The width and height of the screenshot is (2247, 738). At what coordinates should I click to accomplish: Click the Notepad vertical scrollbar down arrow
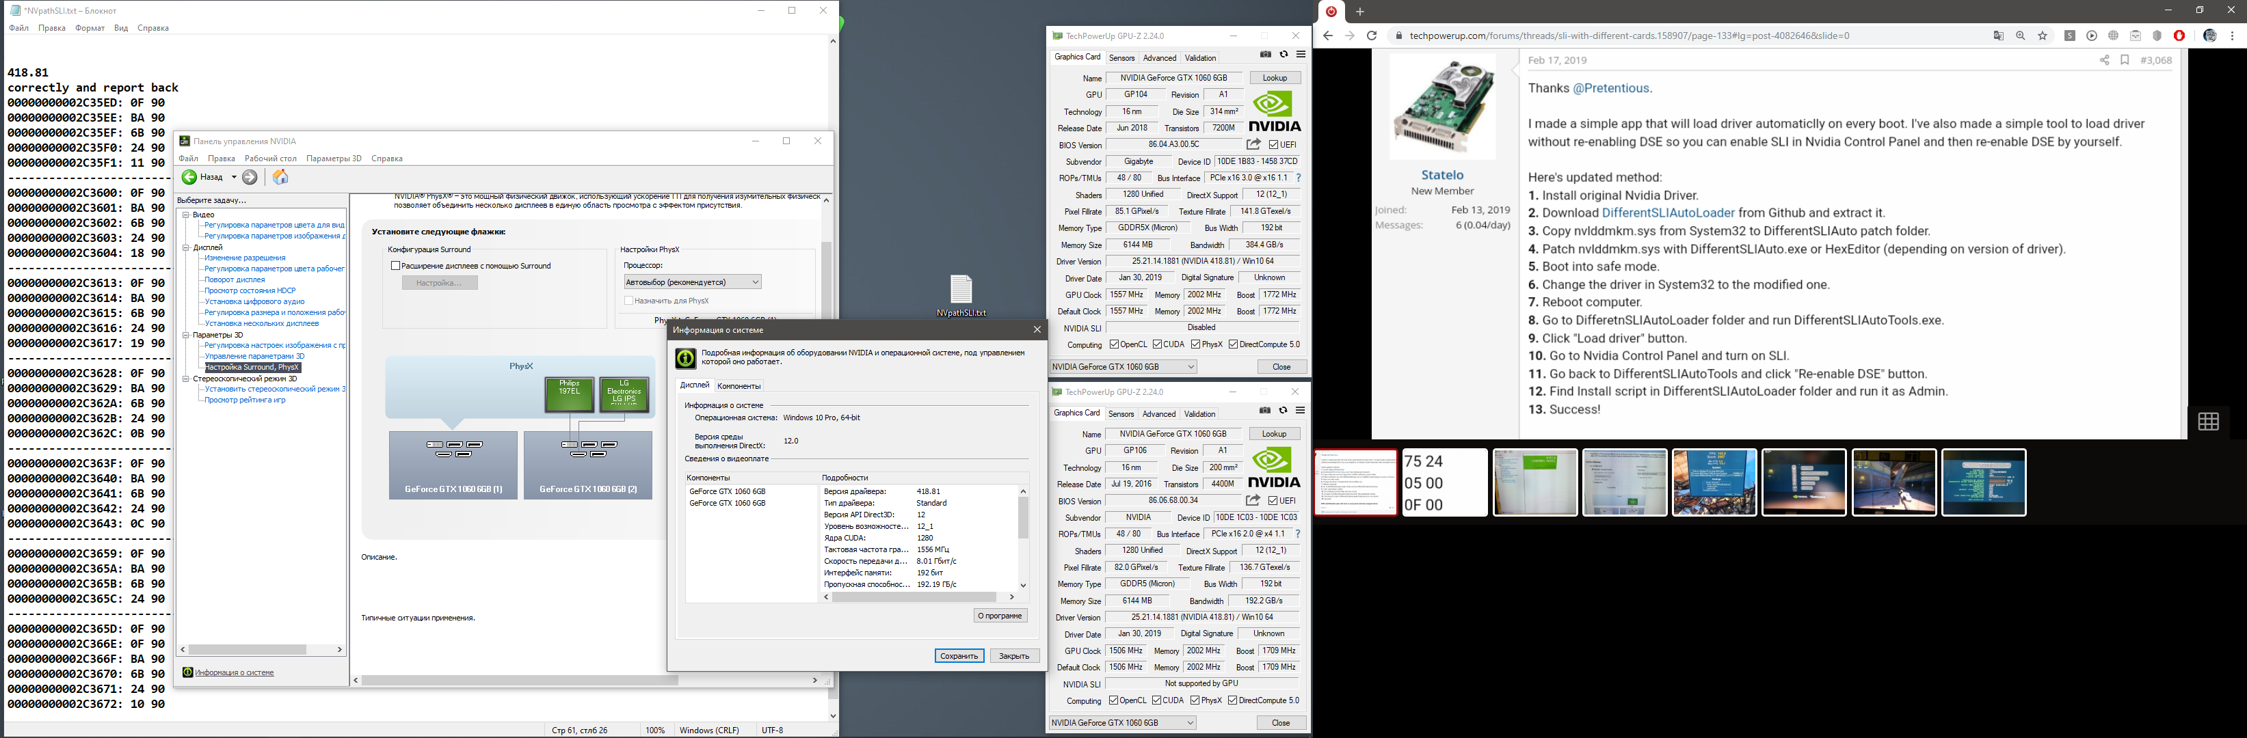(833, 716)
